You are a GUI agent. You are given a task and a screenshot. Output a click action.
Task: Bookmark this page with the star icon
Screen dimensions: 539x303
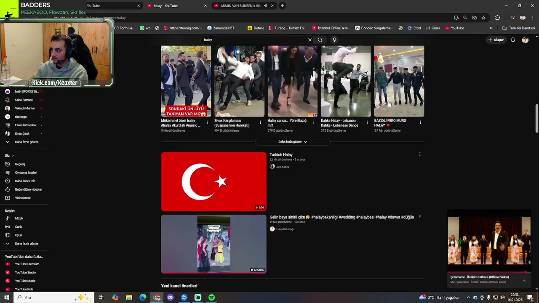[483, 18]
